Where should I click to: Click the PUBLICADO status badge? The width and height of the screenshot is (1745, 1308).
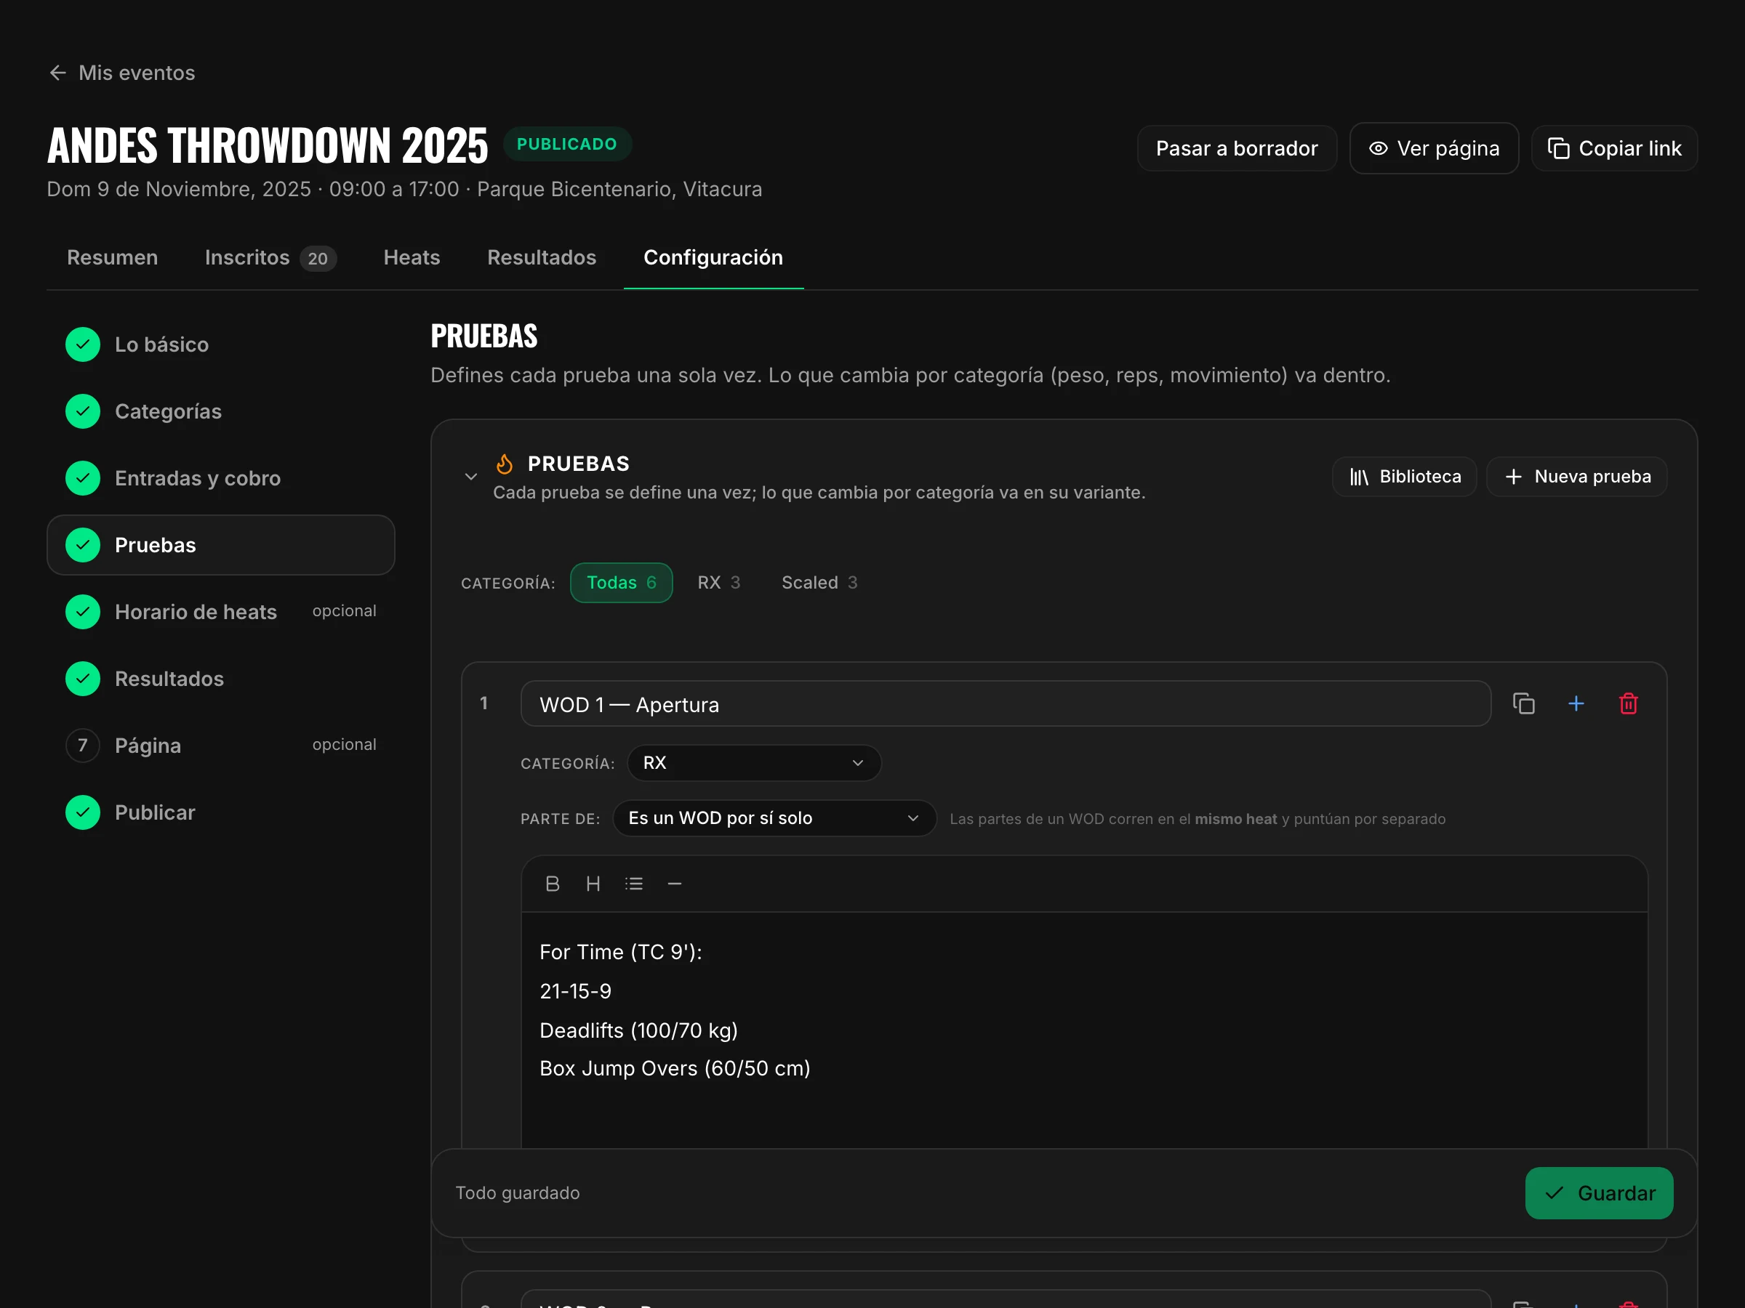coord(566,145)
